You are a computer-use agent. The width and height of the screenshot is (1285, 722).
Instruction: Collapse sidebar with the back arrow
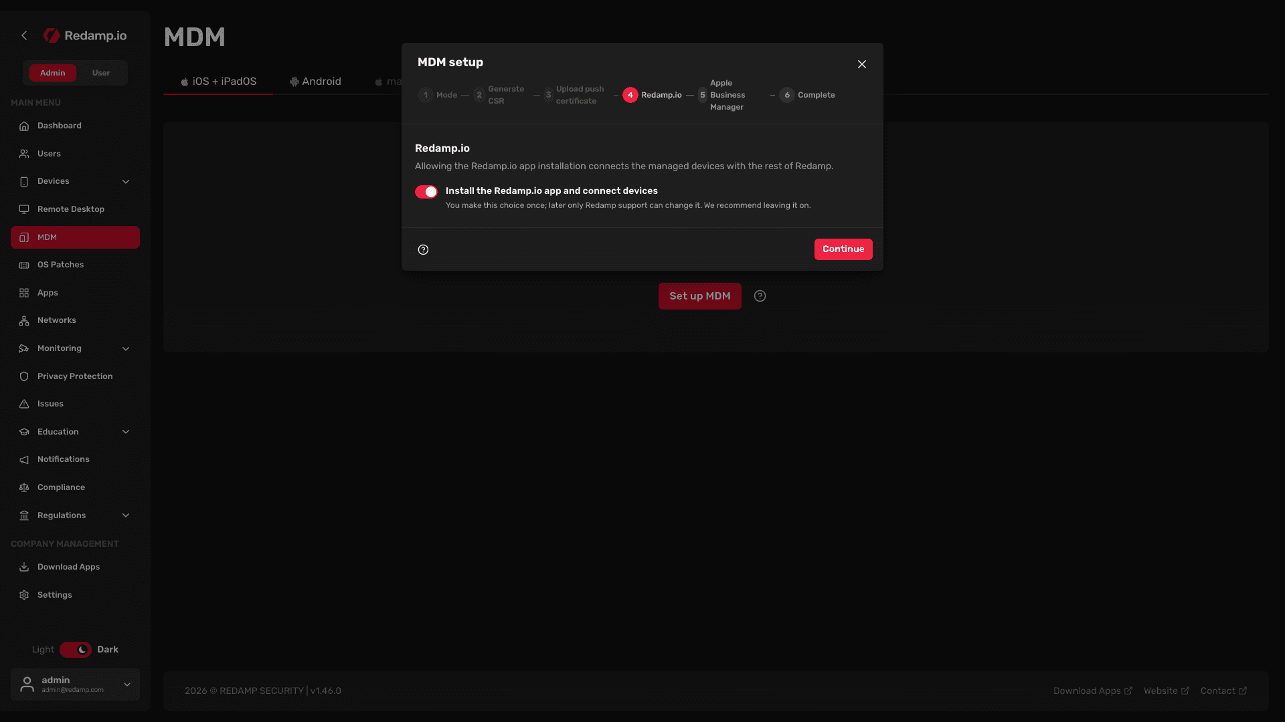coord(24,35)
